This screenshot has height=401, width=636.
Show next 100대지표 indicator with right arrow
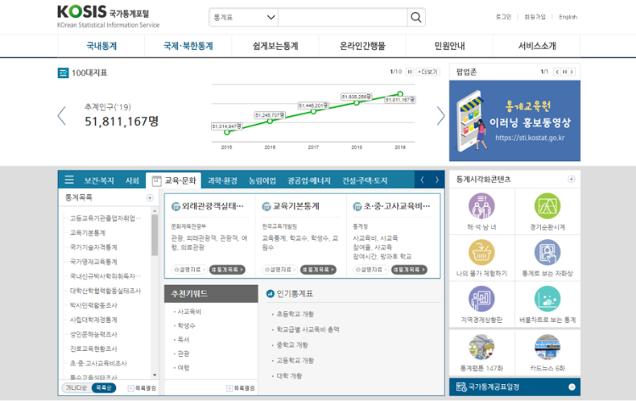441,116
